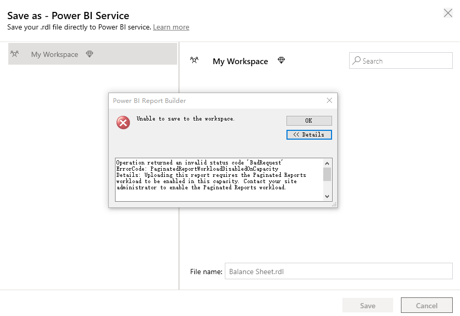Click the diamond icon beside My Workspace heading
The height and width of the screenshot is (316, 460).
click(281, 61)
